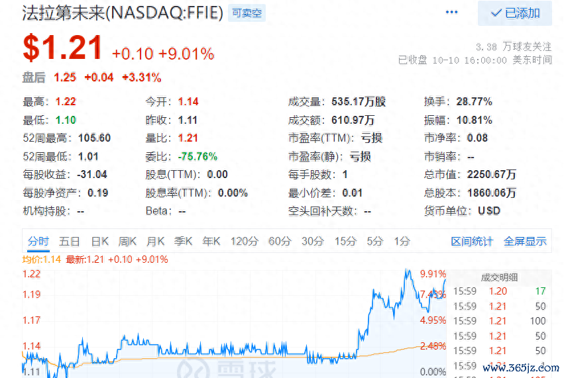
Task: Click the trade row with volume 100
Action: click(500, 321)
